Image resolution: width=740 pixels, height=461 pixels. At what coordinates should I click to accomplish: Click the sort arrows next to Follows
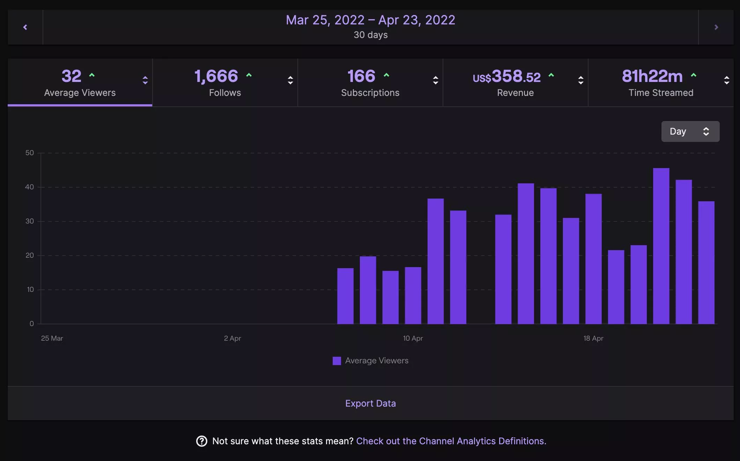(x=290, y=81)
